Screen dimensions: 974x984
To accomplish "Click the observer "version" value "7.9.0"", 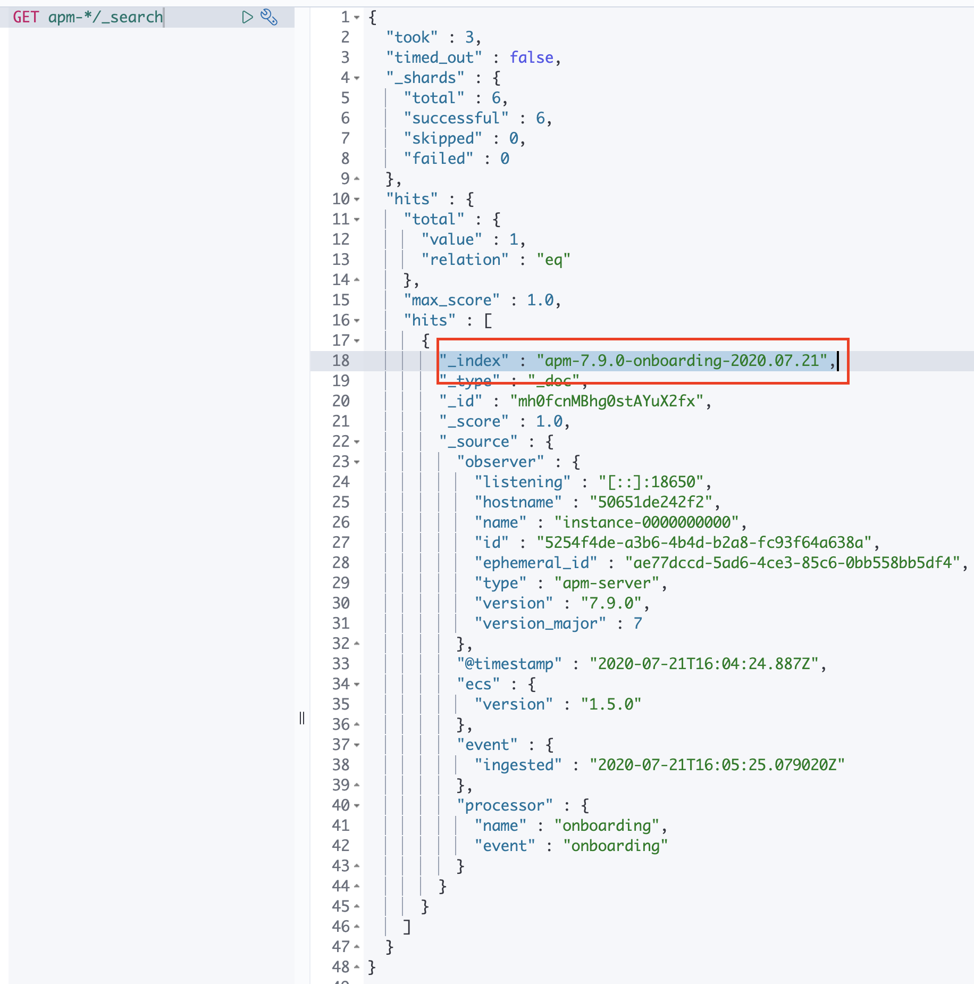I will pyautogui.click(x=611, y=603).
